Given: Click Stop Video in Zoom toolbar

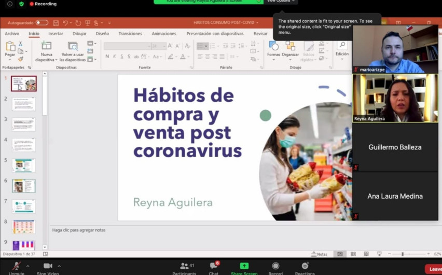Looking at the screenshot, I should coord(48,268).
